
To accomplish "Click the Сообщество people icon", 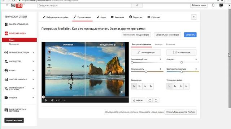I will tap(6, 61).
